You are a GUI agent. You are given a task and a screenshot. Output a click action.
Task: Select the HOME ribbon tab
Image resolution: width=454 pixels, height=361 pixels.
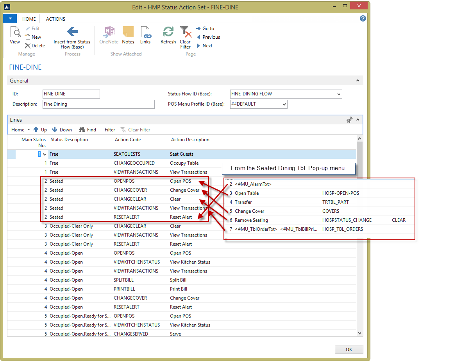point(29,19)
